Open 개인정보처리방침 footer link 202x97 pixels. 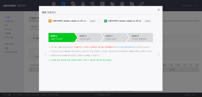point(53,95)
